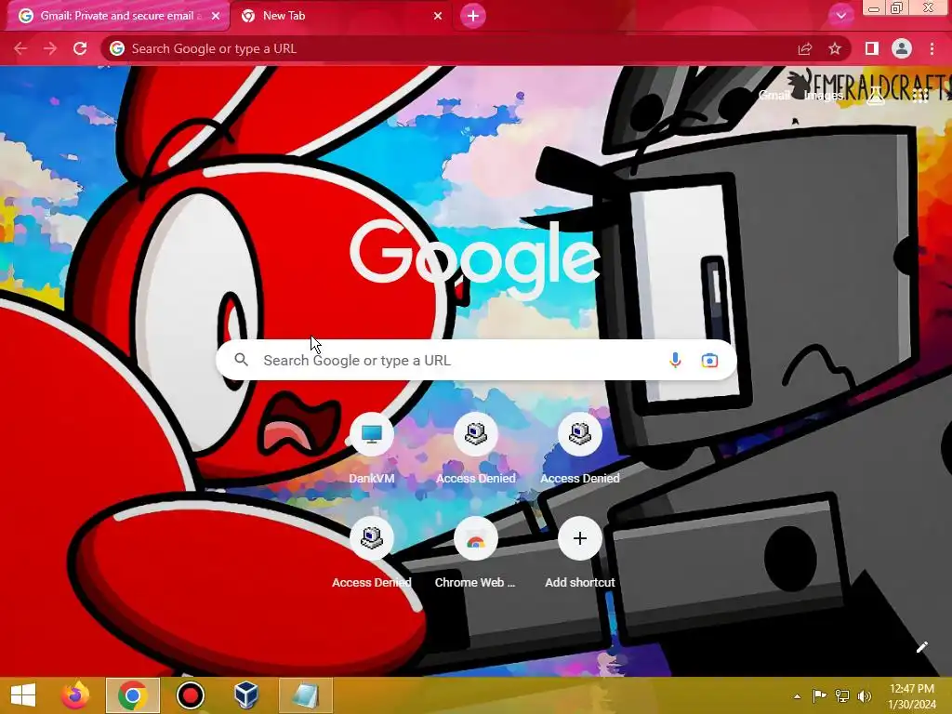Open the Images link on the page
This screenshot has width=952, height=714.
824,96
